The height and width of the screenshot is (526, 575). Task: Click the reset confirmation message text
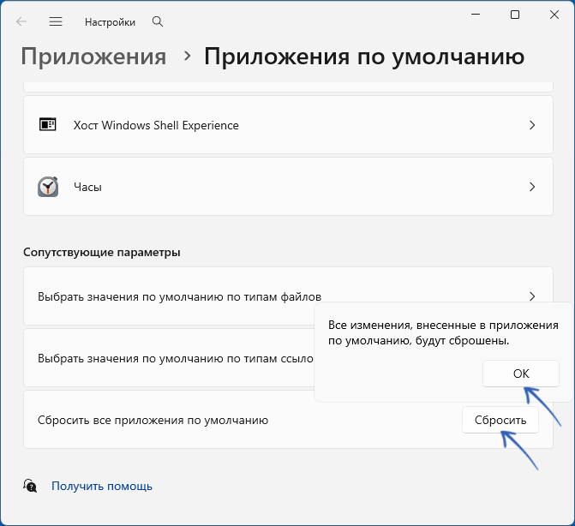[x=443, y=333]
